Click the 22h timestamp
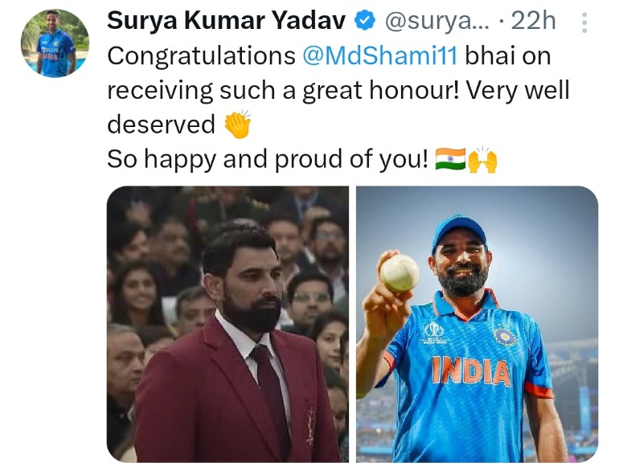Image resolution: width=619 pixels, height=475 pixels. (533, 21)
